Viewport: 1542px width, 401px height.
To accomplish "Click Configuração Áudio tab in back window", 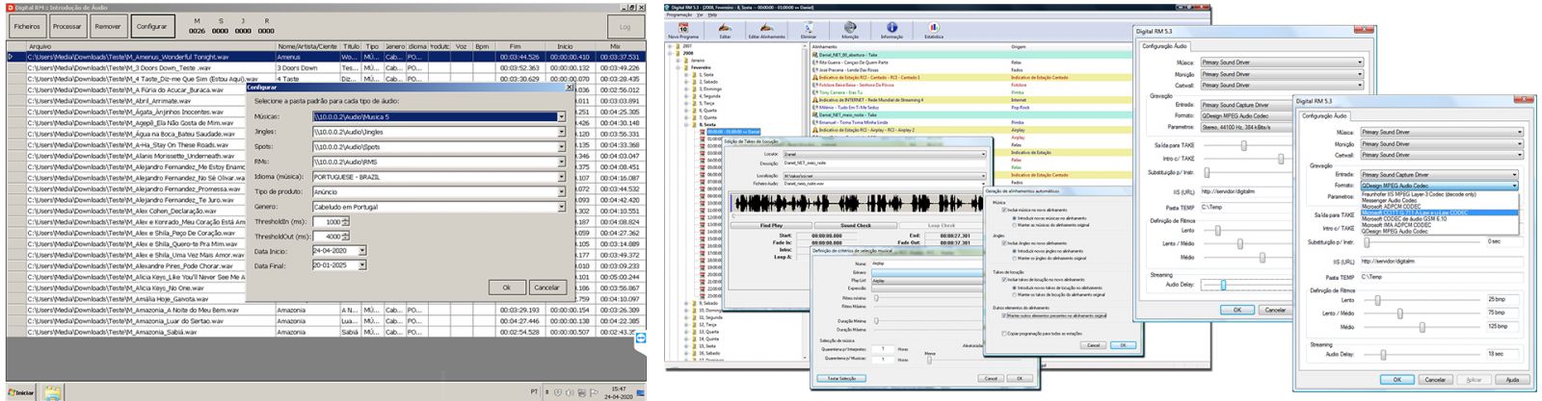I will pos(1164,46).
